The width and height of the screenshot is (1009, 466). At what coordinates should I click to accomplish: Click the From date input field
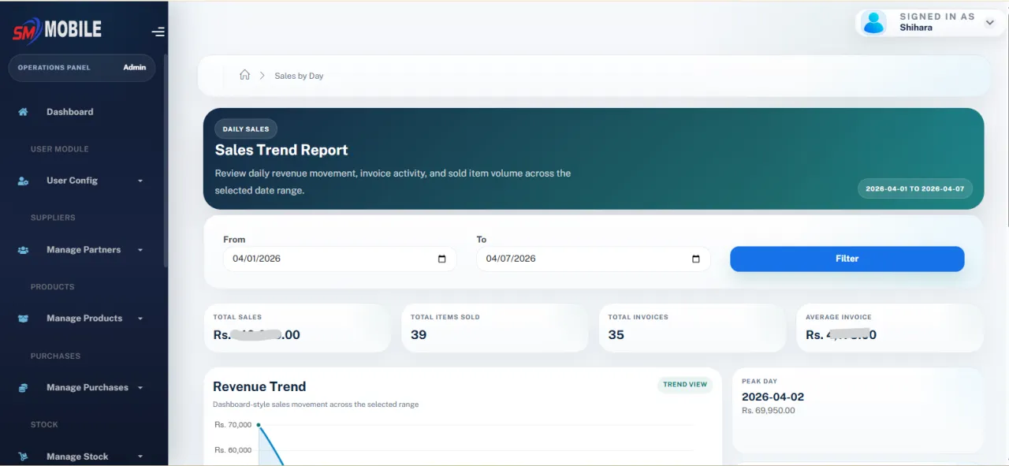[x=327, y=259]
